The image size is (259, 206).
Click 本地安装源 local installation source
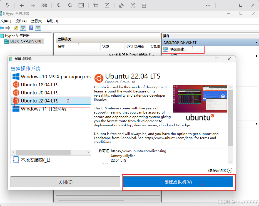click(x=51, y=160)
